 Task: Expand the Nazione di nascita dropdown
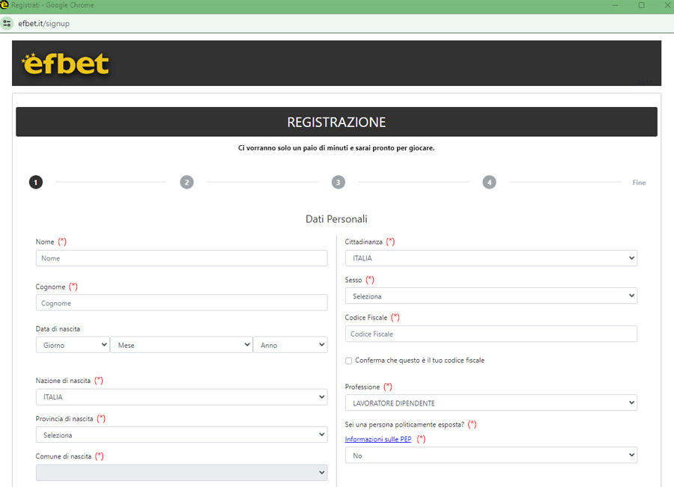coord(181,396)
